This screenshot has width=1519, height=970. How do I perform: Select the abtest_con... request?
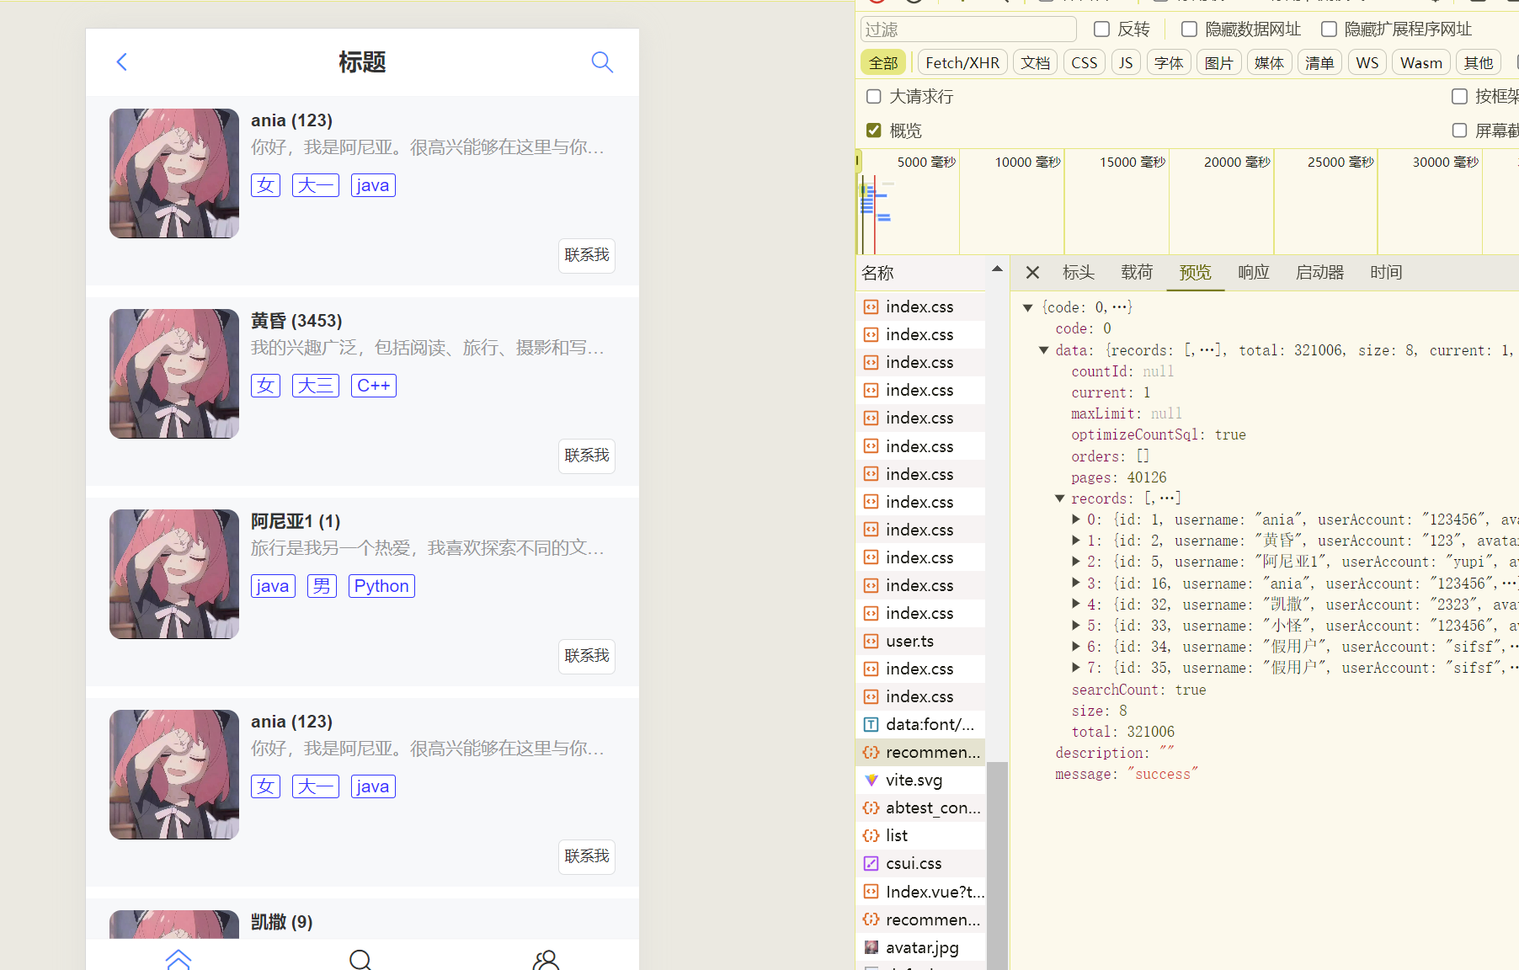(x=920, y=807)
